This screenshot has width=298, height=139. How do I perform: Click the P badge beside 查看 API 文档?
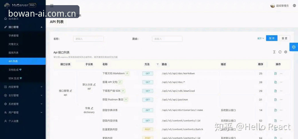point(120,82)
